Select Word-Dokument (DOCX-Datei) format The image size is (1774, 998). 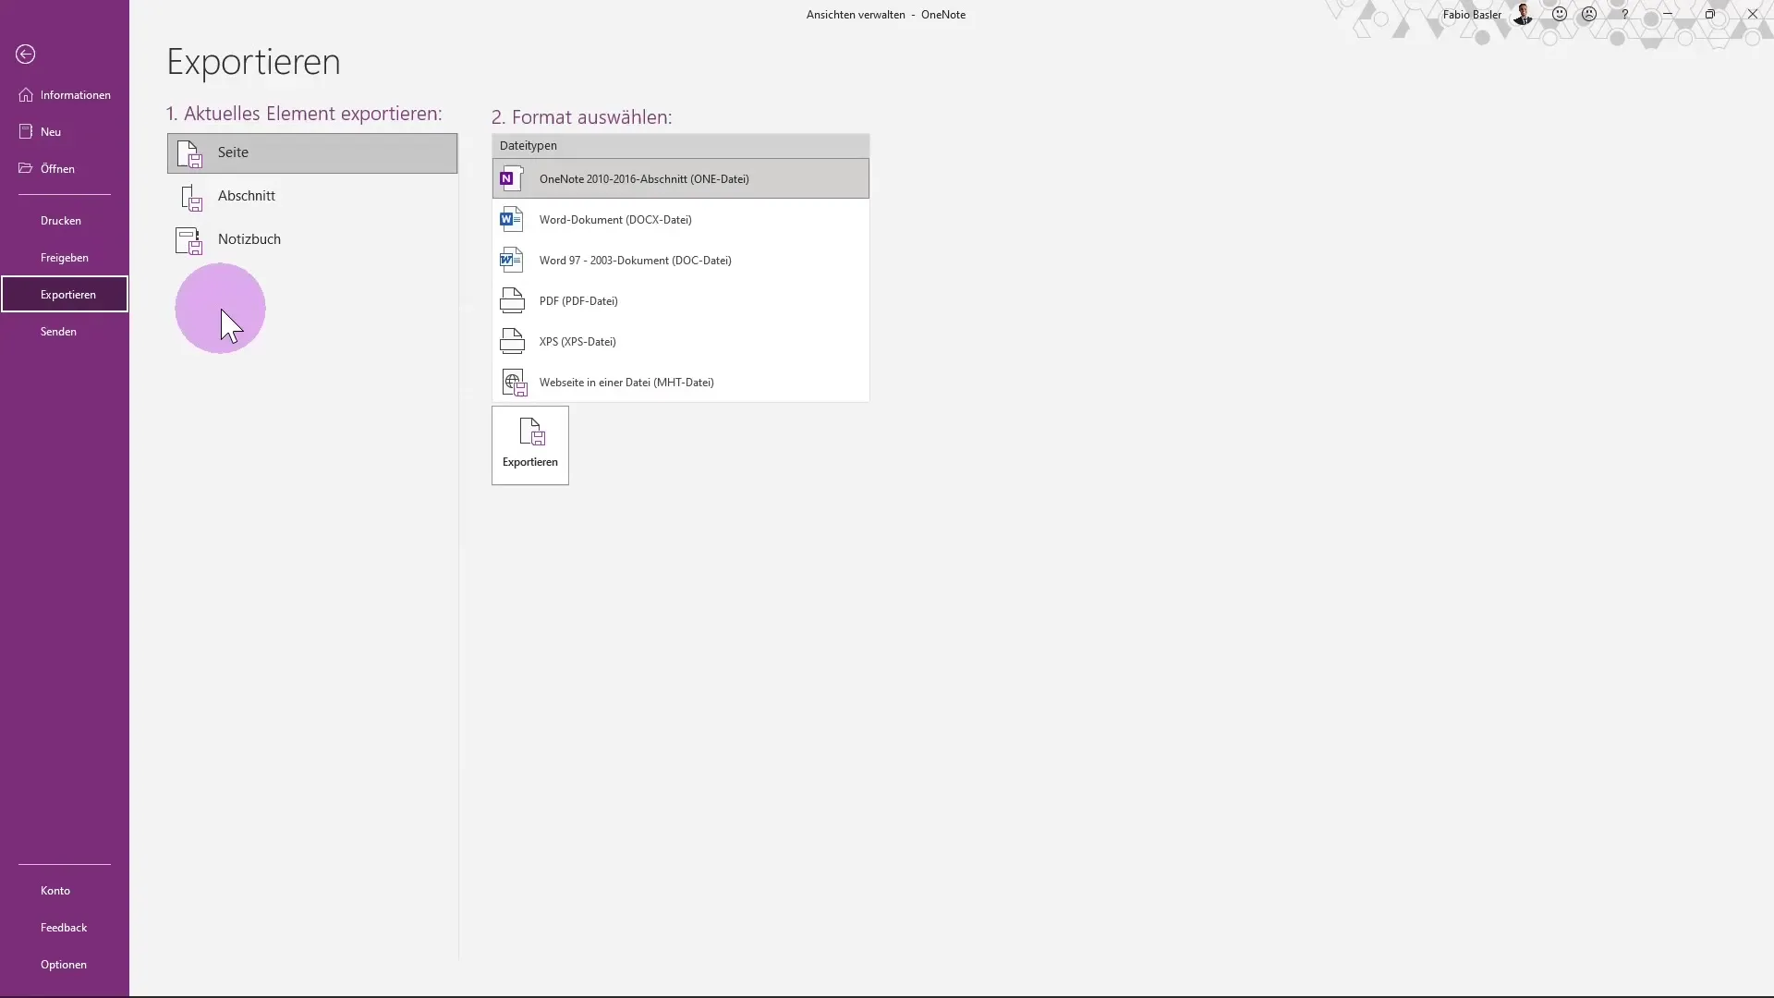pos(681,220)
